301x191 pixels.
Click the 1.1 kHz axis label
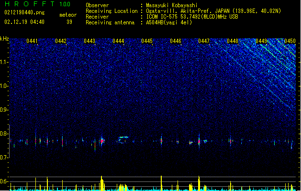point(4,62)
